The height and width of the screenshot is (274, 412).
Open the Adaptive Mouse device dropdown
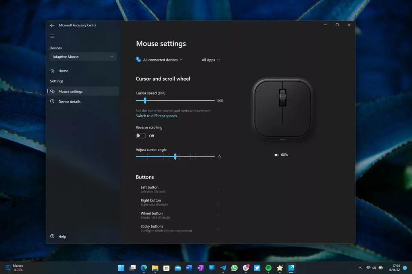83,57
